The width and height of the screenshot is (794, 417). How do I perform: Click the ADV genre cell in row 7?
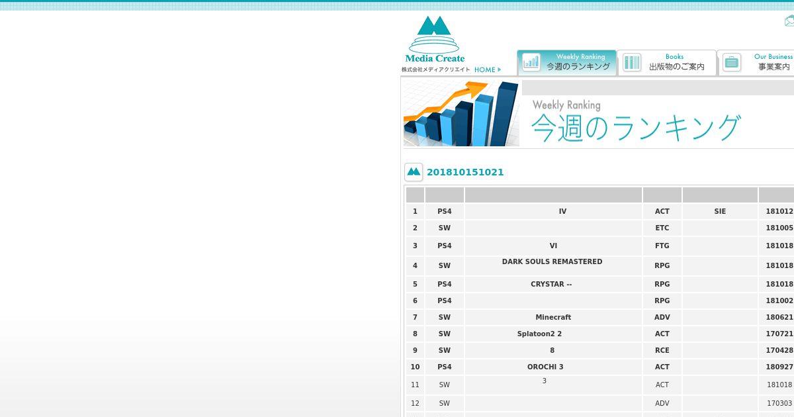pos(662,317)
